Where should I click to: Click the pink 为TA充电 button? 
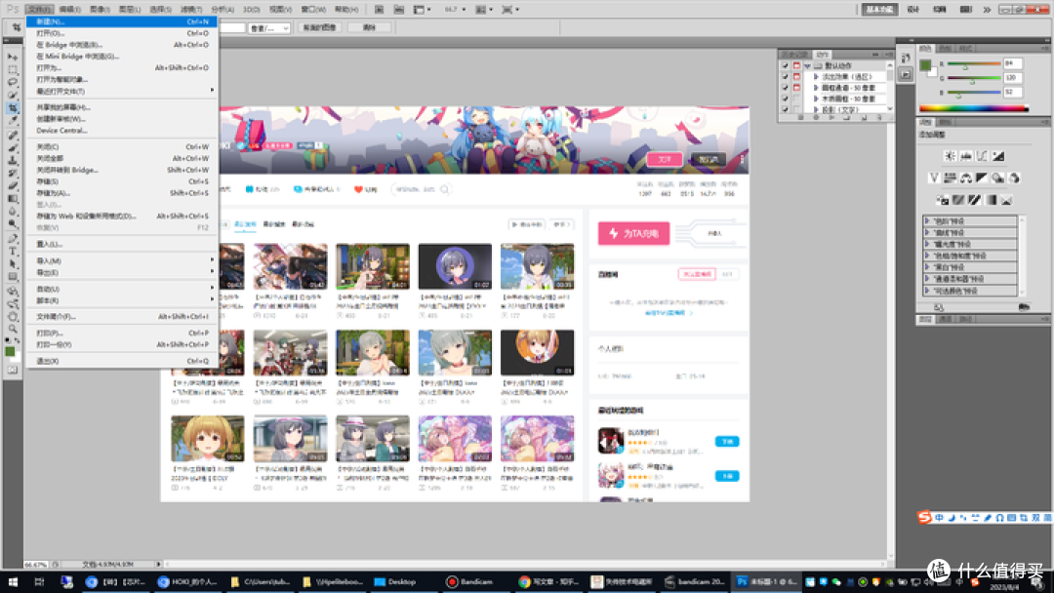[634, 233]
